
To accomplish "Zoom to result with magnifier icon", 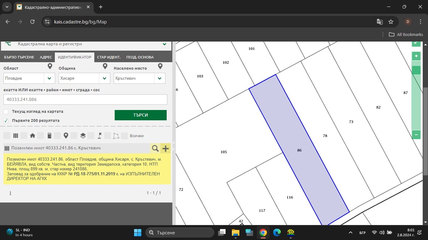I will tap(155, 148).
